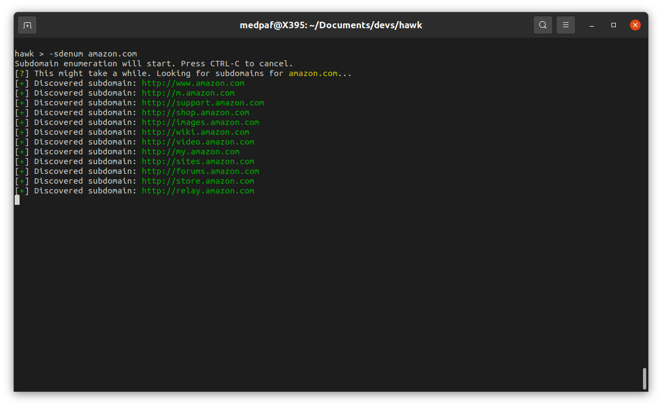Select the http://shop.amazon.com URL
Screen dimensions: 662x407
click(195, 112)
